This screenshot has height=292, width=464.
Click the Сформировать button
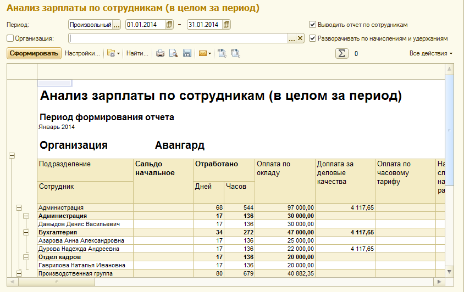[x=34, y=54]
